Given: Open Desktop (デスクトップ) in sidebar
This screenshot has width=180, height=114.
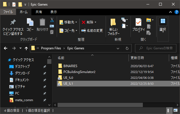Looking at the screenshot, I should 19,67.
